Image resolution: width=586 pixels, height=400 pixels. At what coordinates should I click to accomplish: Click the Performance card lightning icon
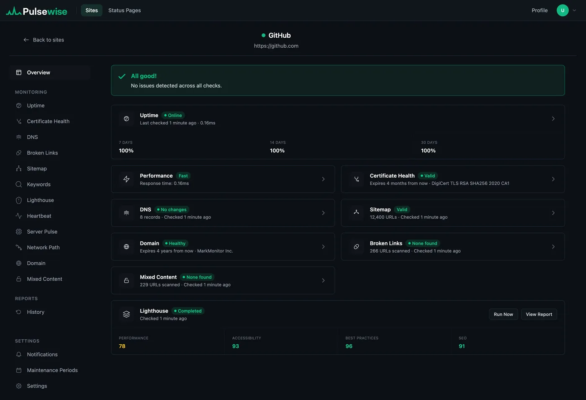click(126, 179)
